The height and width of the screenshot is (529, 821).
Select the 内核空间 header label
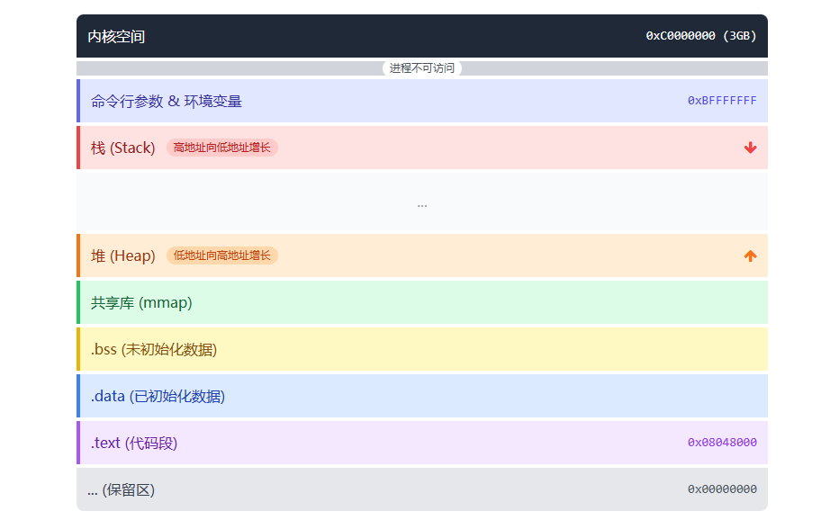coord(116,37)
